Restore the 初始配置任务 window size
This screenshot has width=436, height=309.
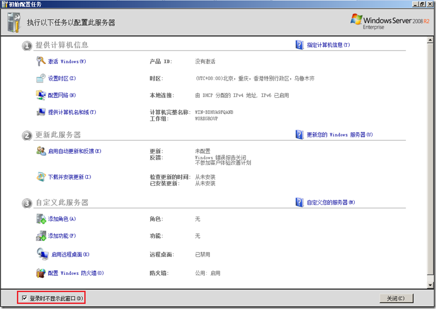[421, 4]
